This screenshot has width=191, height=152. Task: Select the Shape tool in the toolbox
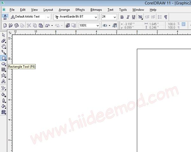4,41
